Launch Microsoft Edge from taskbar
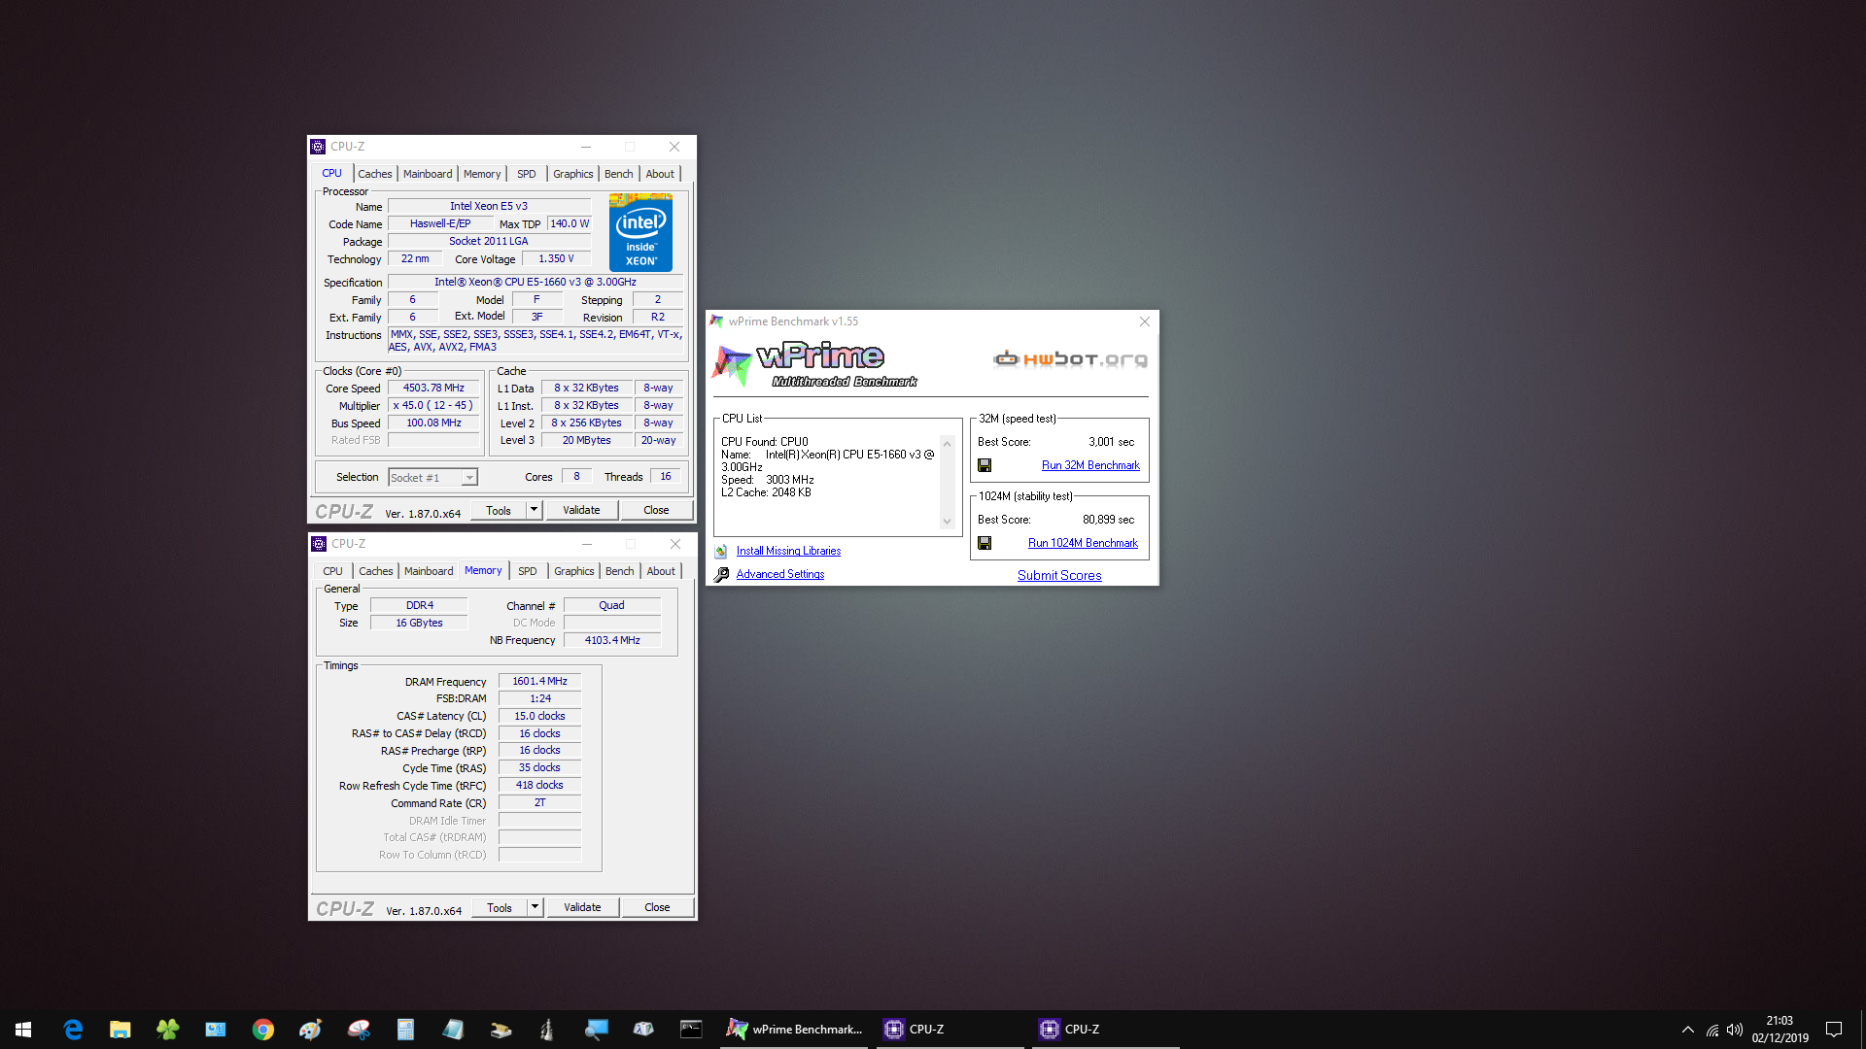Image resolution: width=1866 pixels, height=1049 pixels. tap(73, 1030)
